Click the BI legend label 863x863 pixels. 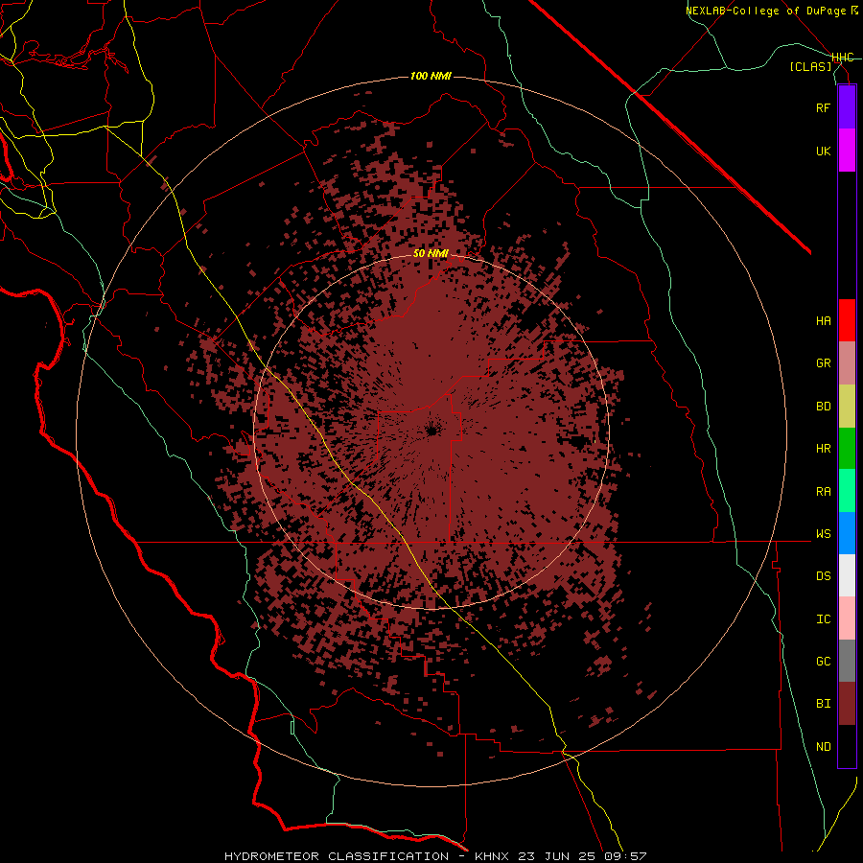click(823, 704)
